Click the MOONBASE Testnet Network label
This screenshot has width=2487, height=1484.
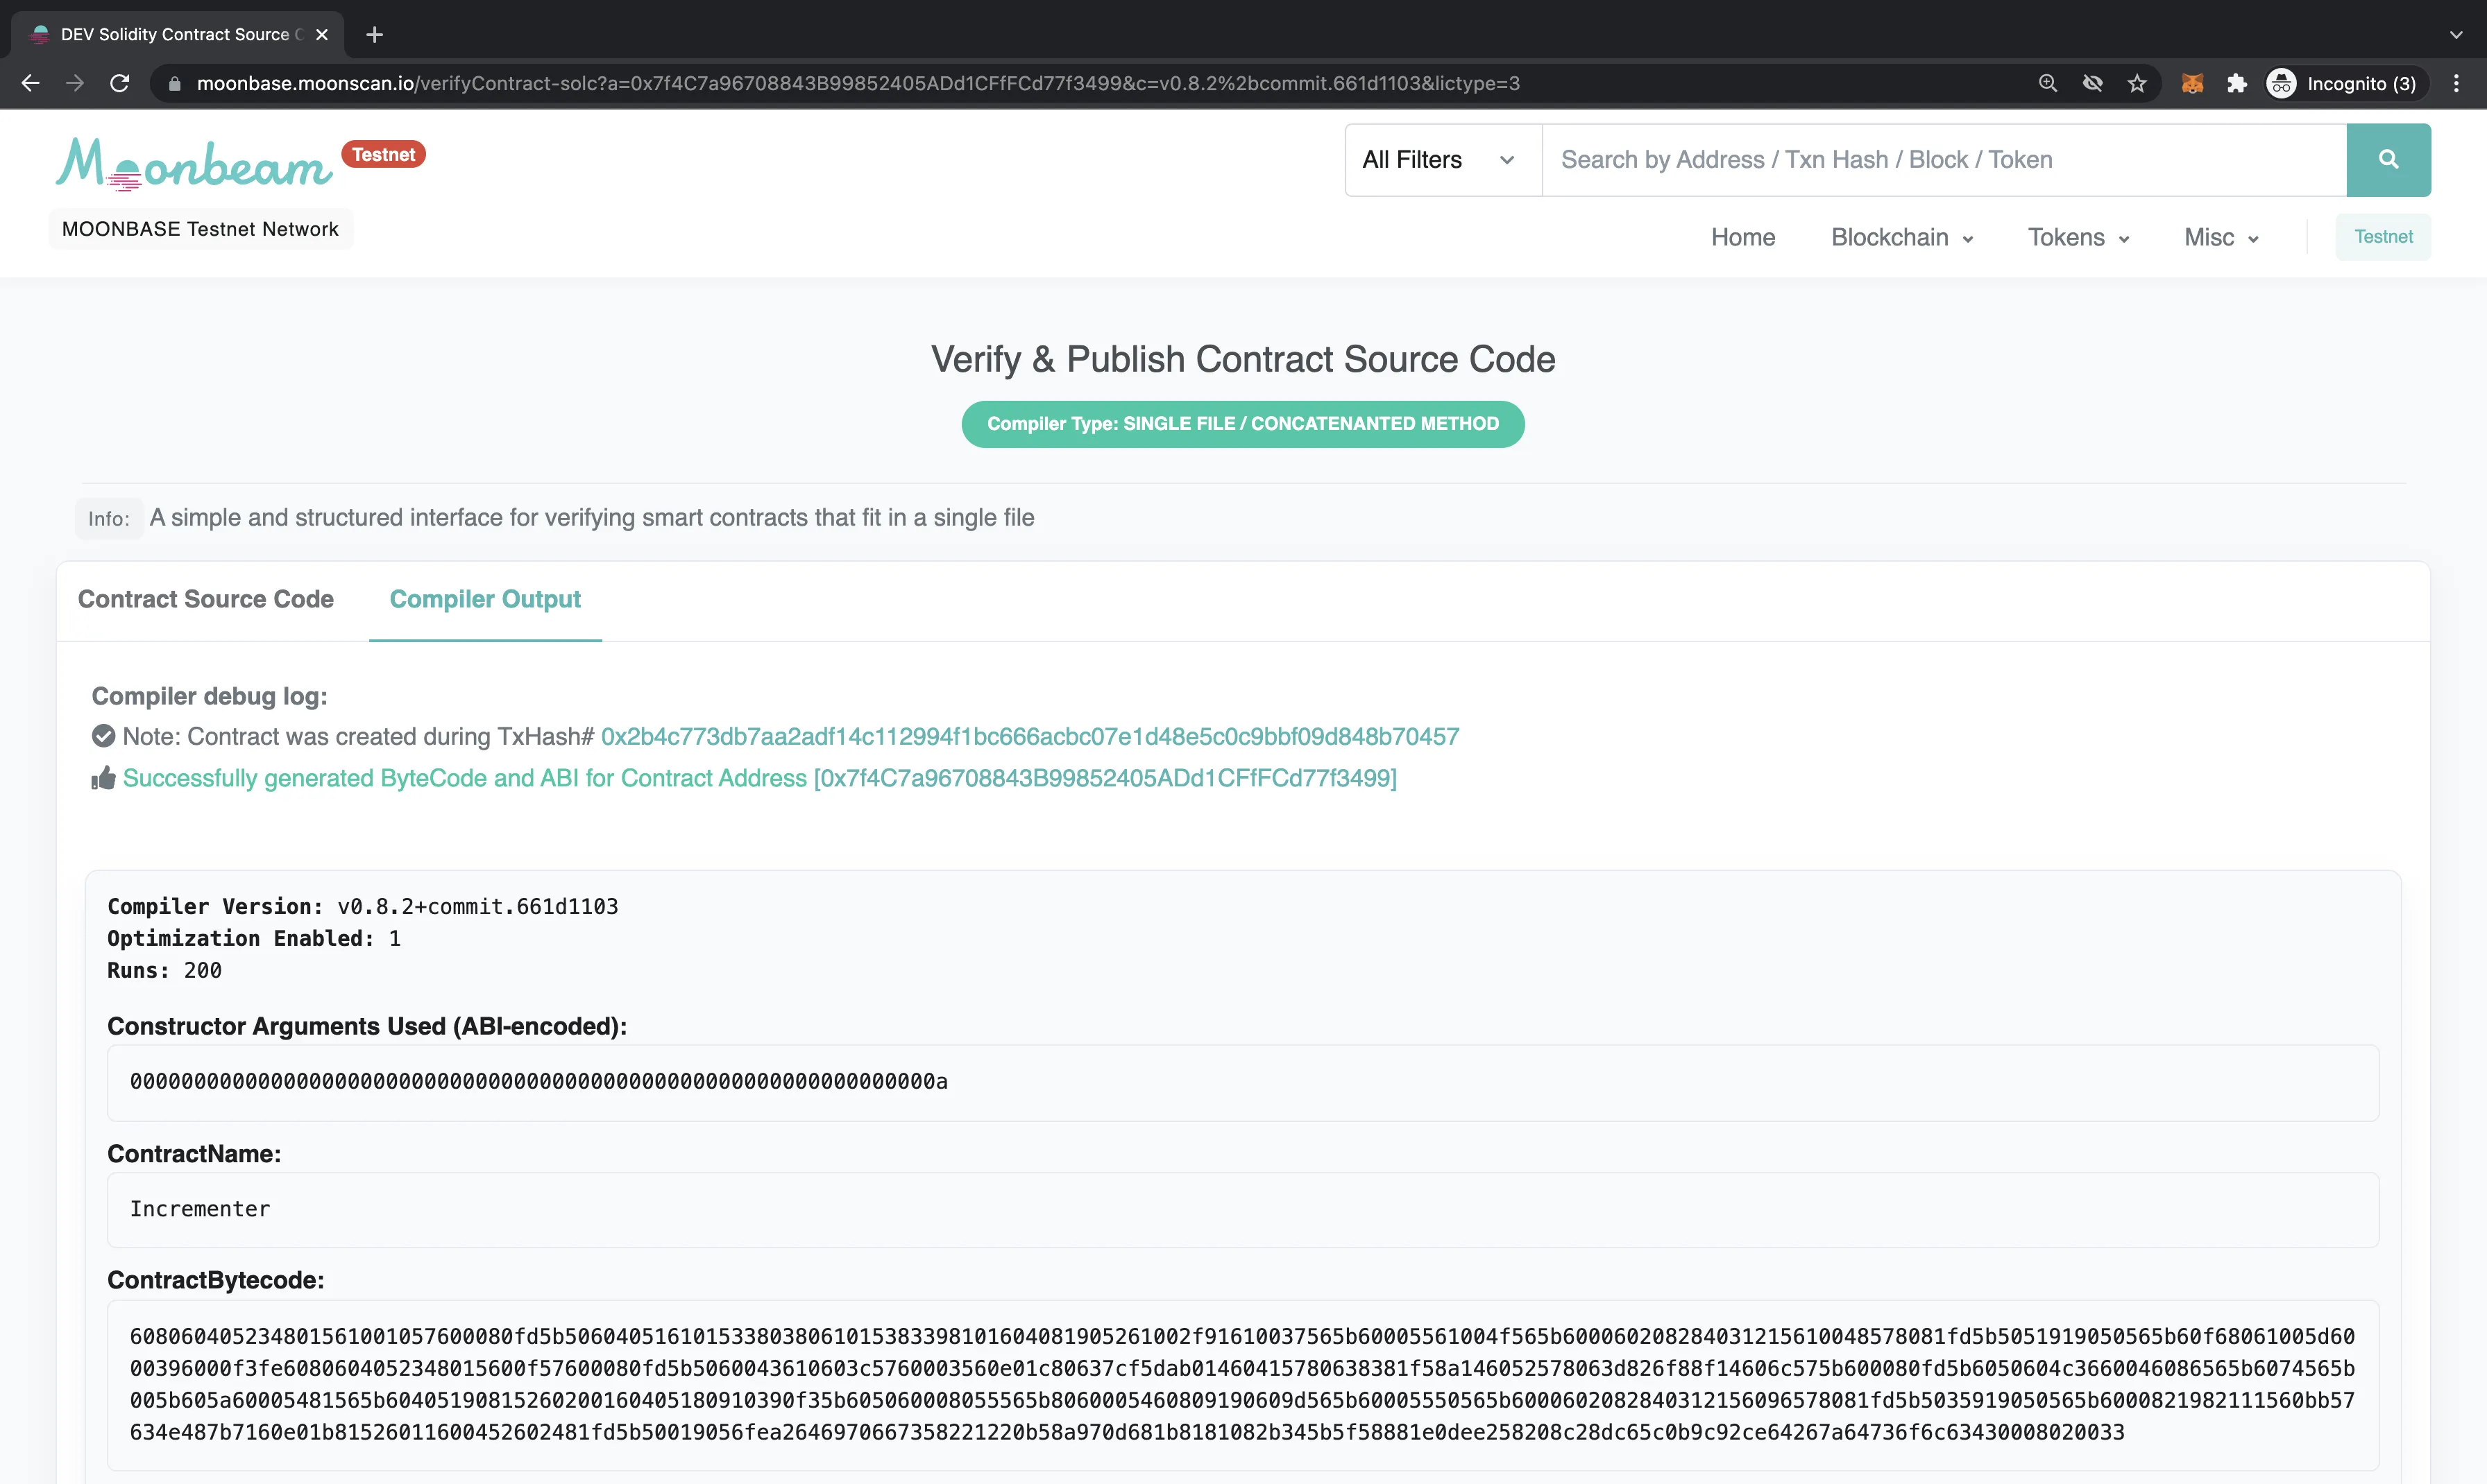pyautogui.click(x=200, y=229)
